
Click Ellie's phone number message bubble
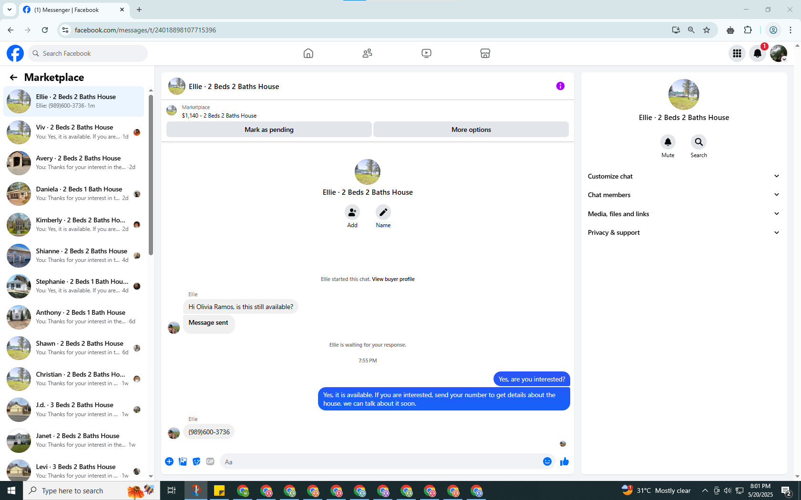tap(209, 432)
